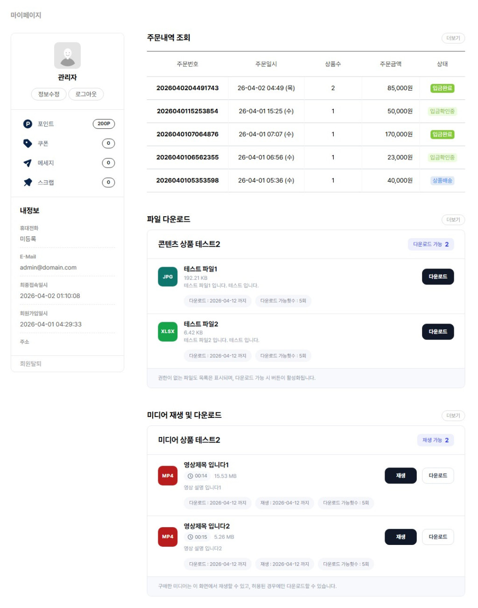Click the JPG file type icon
The width and height of the screenshot is (478, 608).
pos(168,277)
